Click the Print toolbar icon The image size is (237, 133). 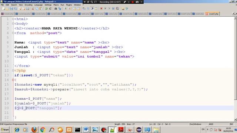pyautogui.click(x=27, y=8)
